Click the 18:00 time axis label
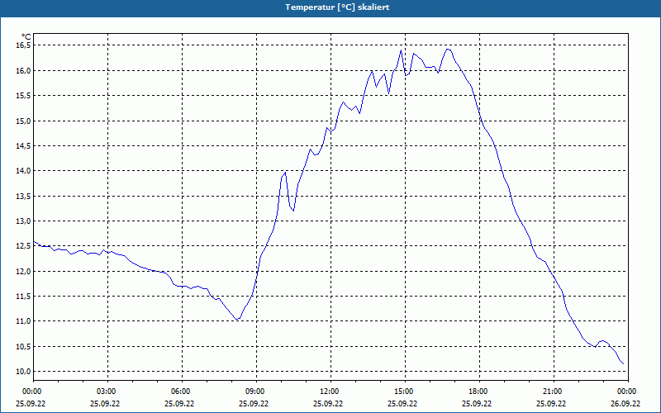 pos(479,392)
